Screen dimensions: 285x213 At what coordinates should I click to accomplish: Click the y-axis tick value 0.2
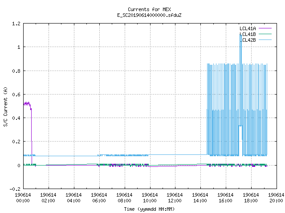pos(16,142)
